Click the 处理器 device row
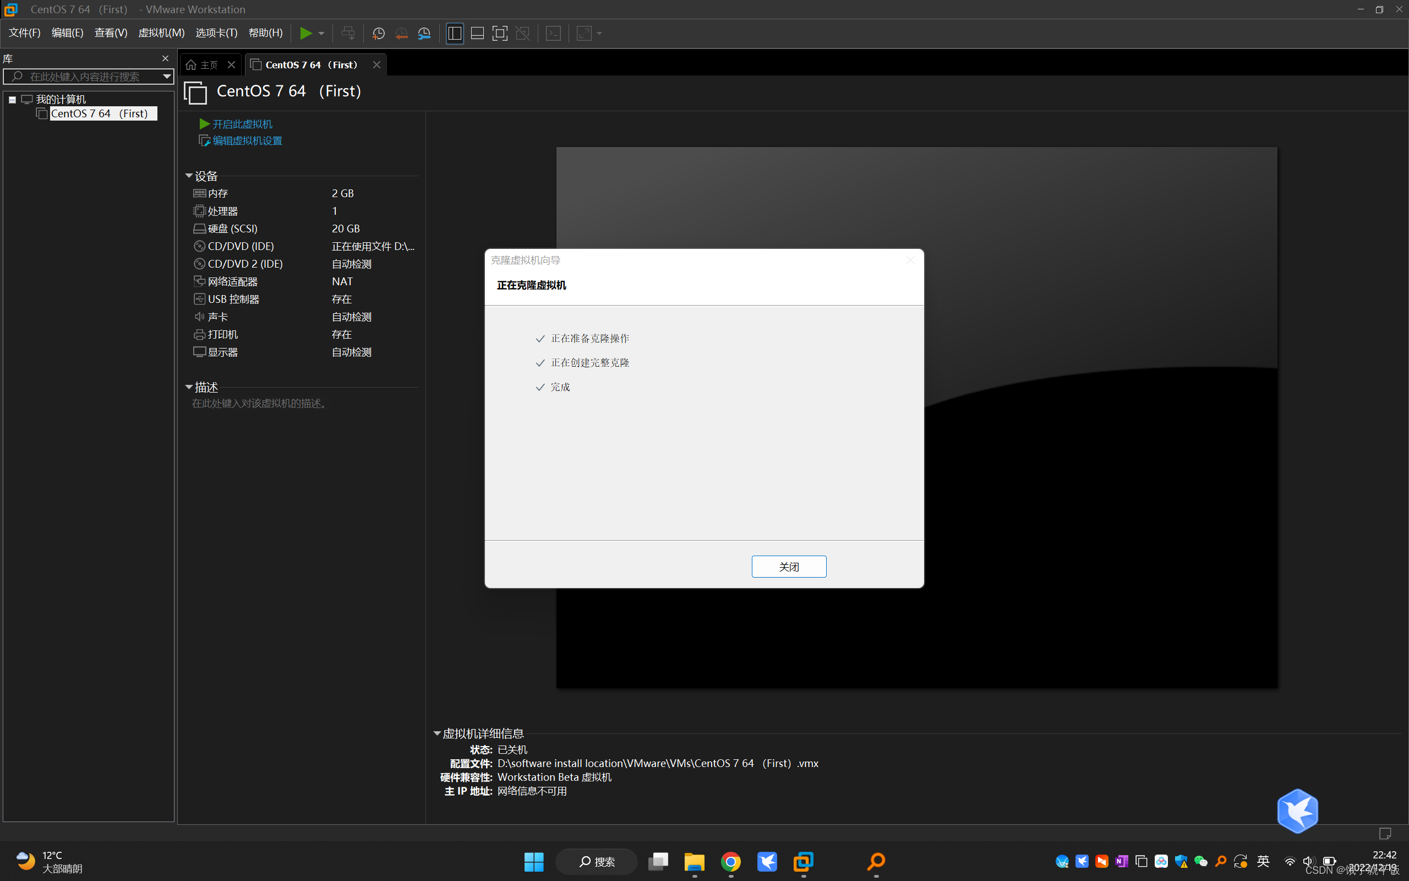The image size is (1409, 881). pos(304,211)
